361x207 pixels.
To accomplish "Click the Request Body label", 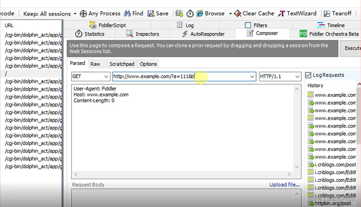I will pos(88,185).
